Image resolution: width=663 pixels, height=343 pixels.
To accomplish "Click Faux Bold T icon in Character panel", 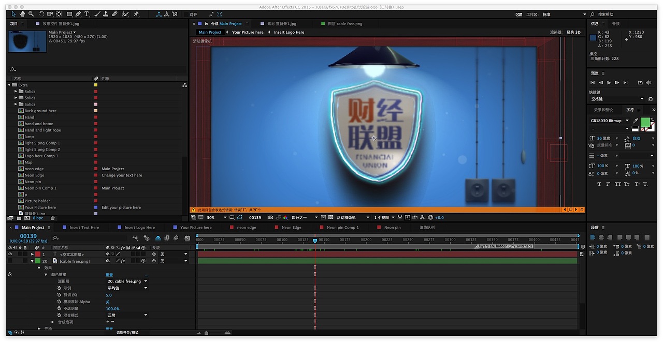I will (x=599, y=184).
